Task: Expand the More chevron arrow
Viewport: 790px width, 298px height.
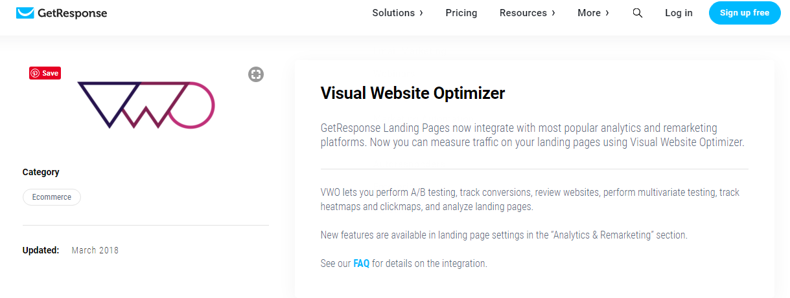Action: tap(607, 13)
